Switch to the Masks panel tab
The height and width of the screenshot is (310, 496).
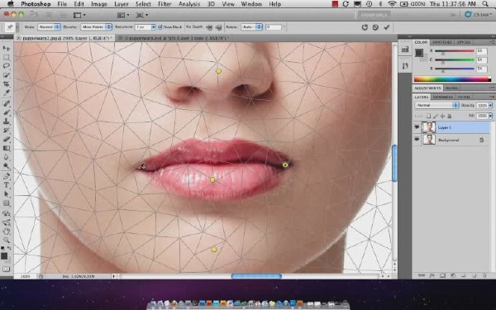pos(451,88)
